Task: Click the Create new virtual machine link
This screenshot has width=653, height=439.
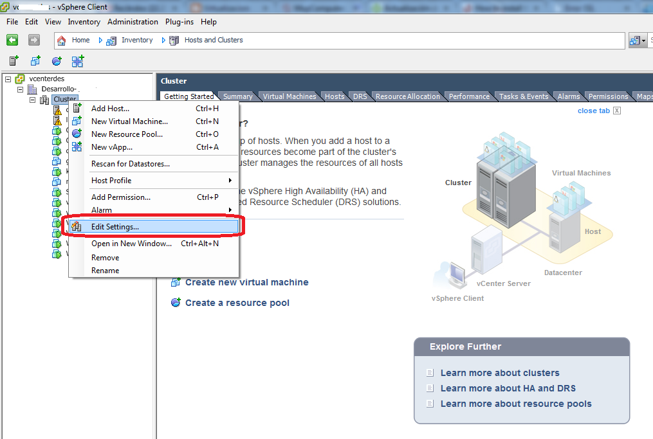Action: 246,282
